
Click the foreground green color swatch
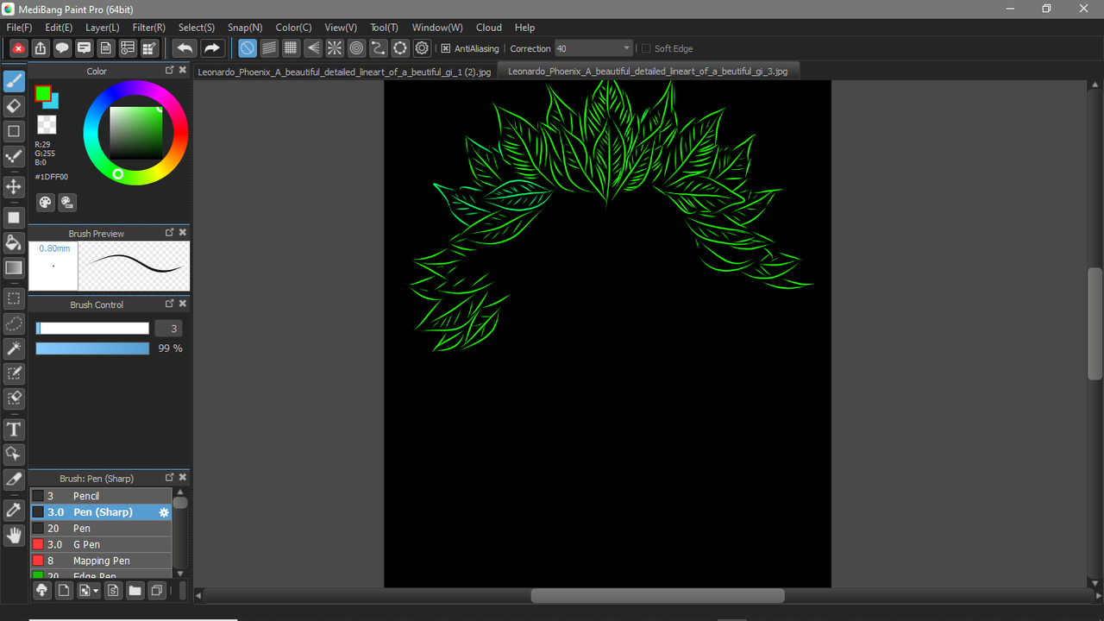[x=42, y=93]
